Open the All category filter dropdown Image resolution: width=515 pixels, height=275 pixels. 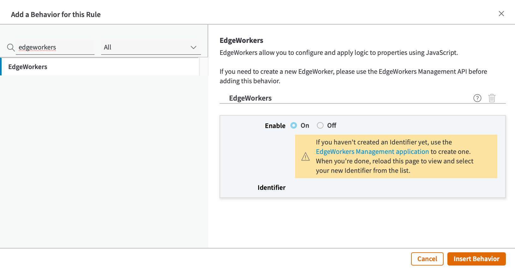click(150, 47)
